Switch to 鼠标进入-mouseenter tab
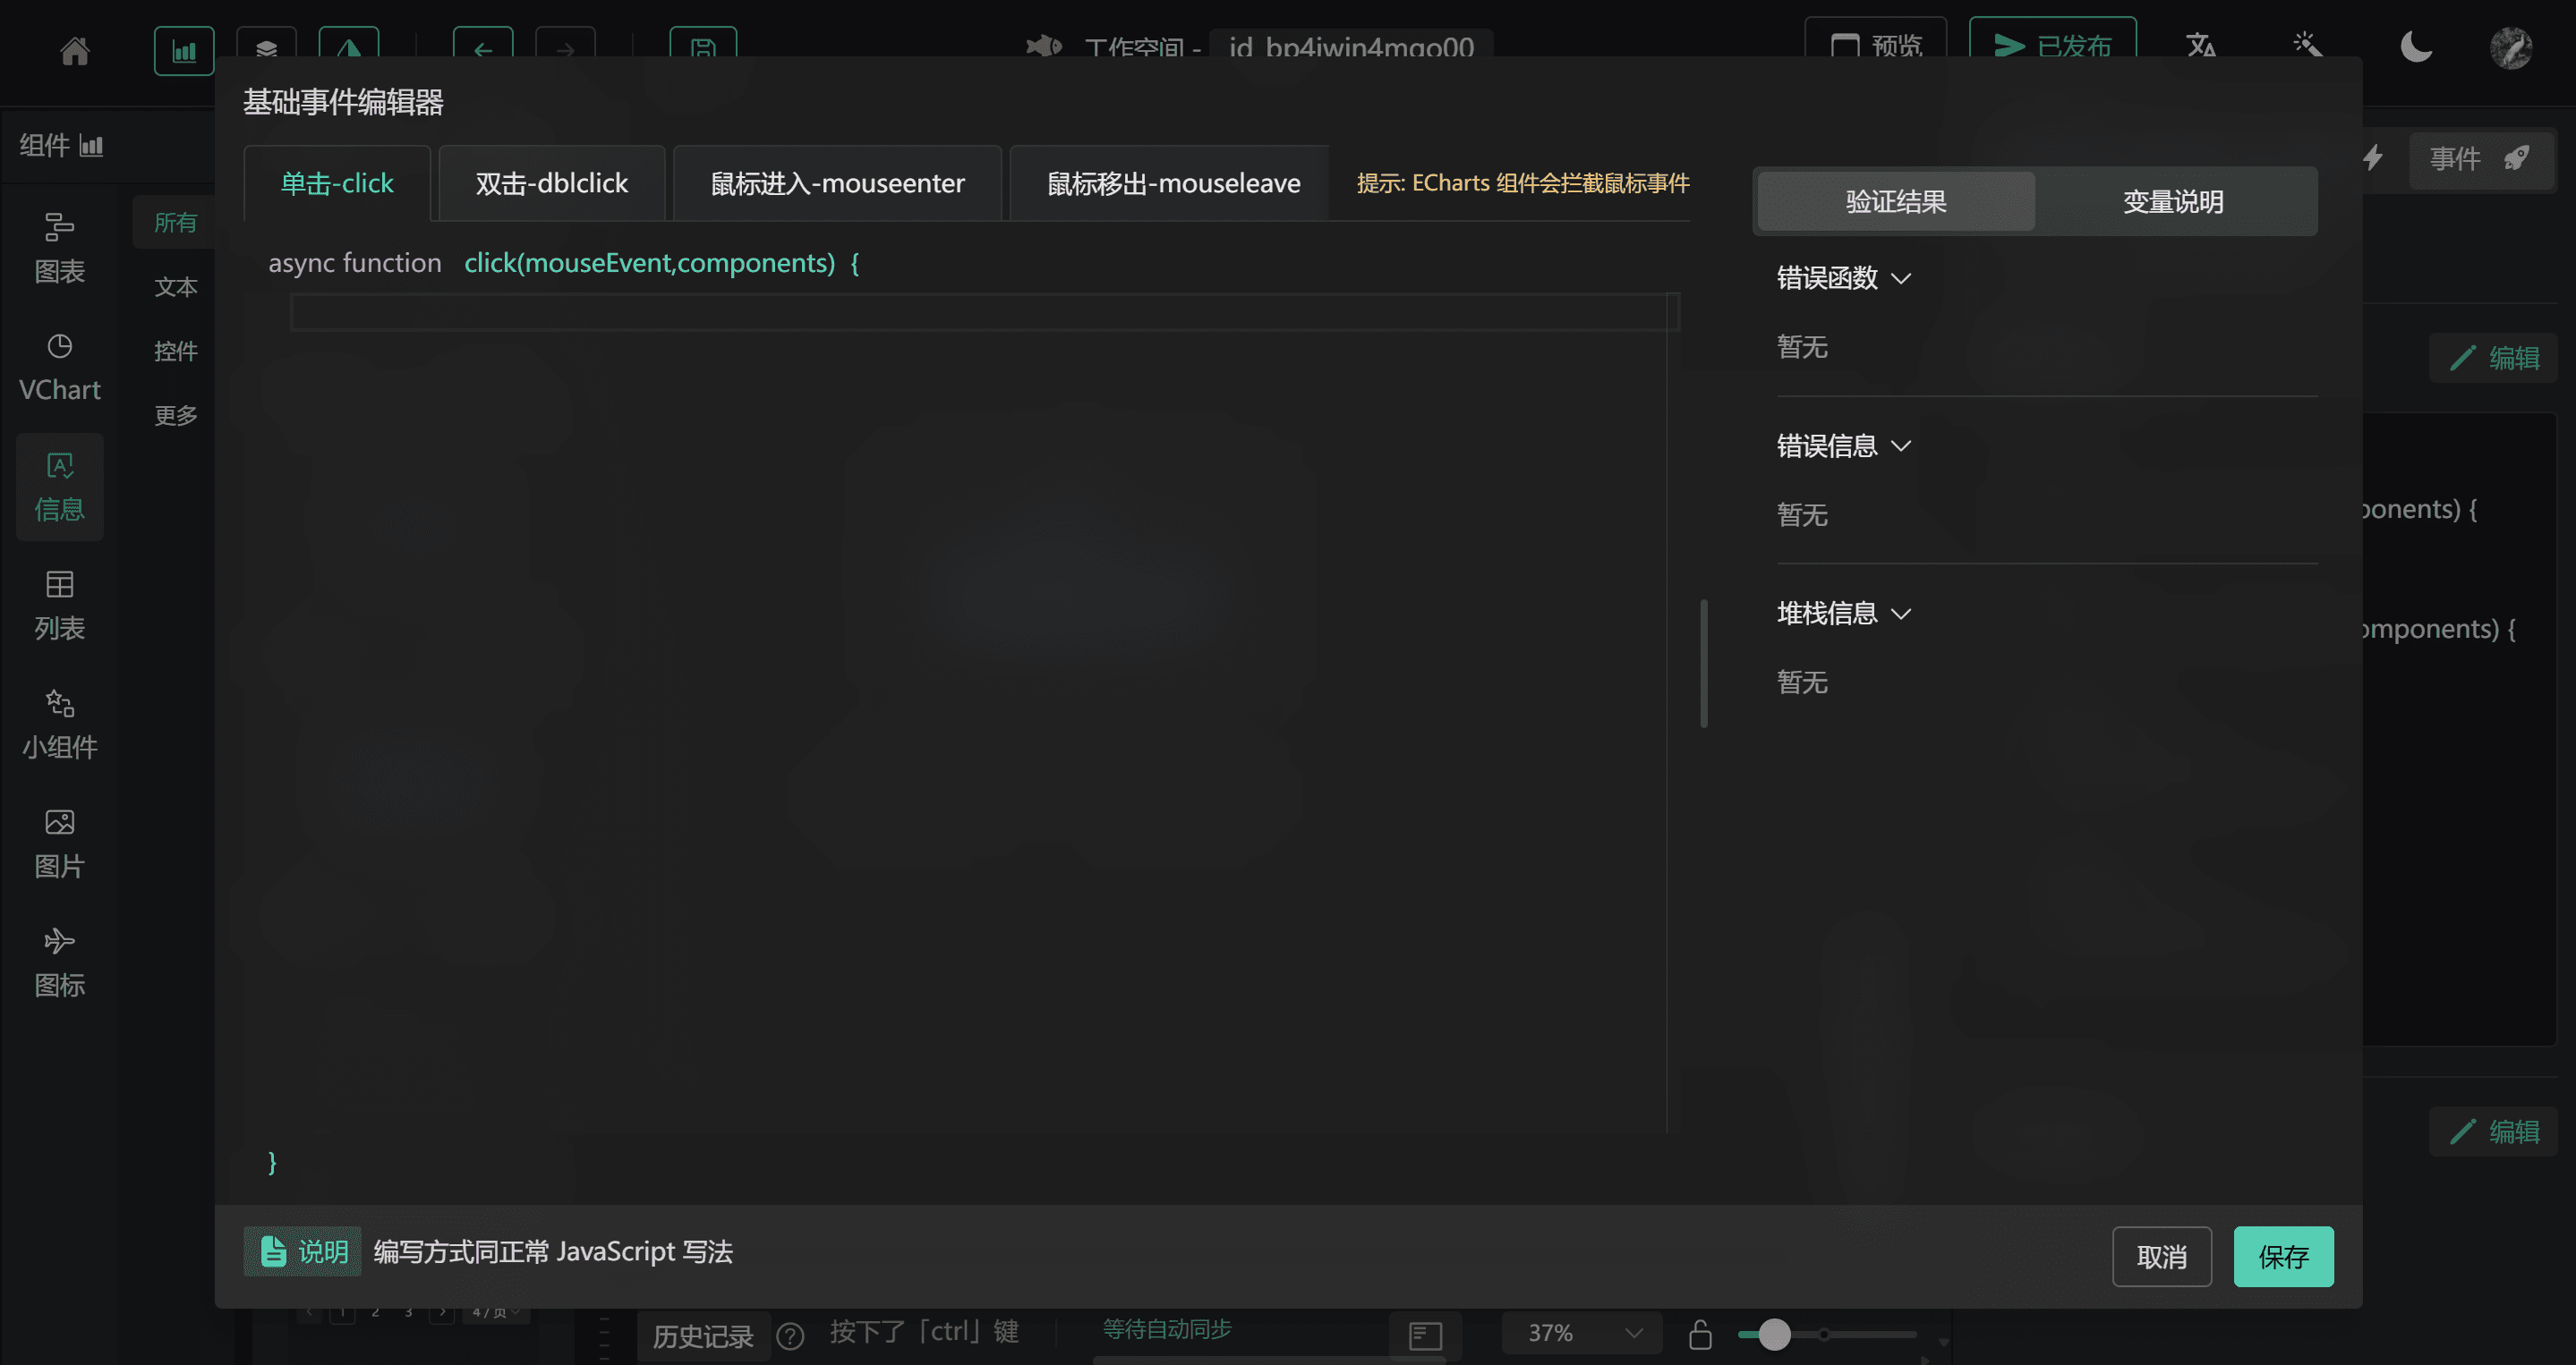2576x1365 pixels. (x=837, y=182)
